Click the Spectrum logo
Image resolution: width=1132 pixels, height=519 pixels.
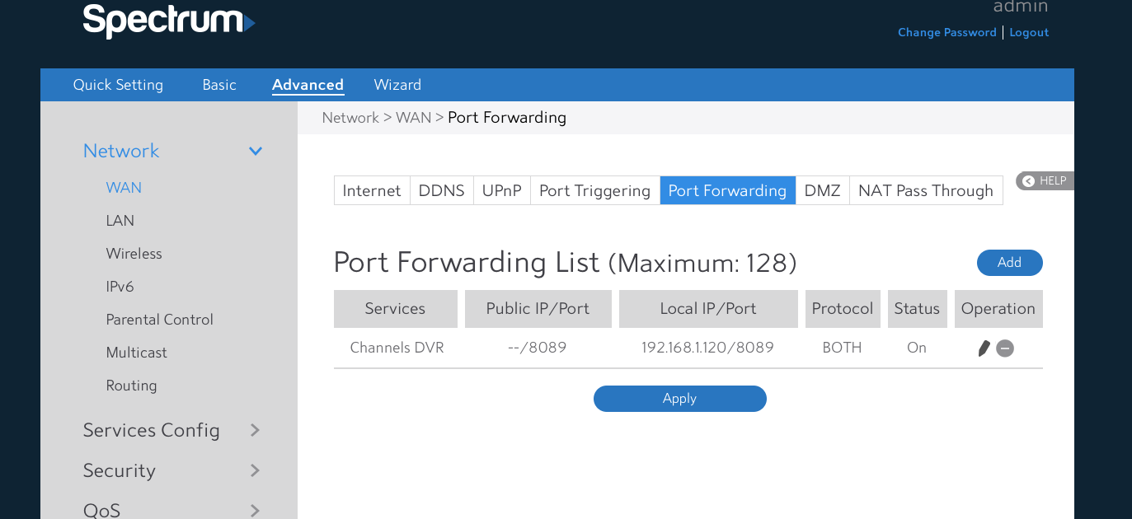(168, 21)
